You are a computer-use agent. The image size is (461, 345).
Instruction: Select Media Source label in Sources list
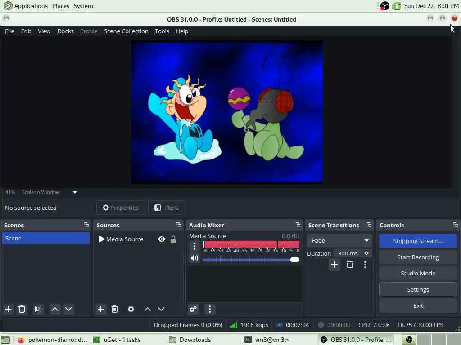(125, 239)
